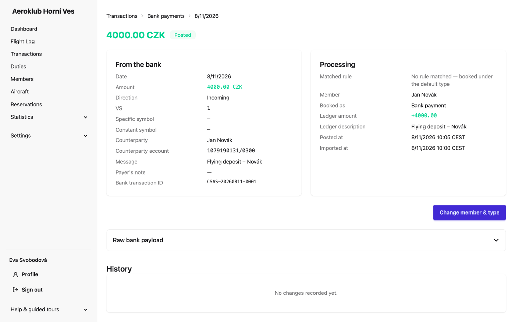The height and width of the screenshot is (322, 515).
Task: Go to the Aircraft page
Action: (x=20, y=92)
